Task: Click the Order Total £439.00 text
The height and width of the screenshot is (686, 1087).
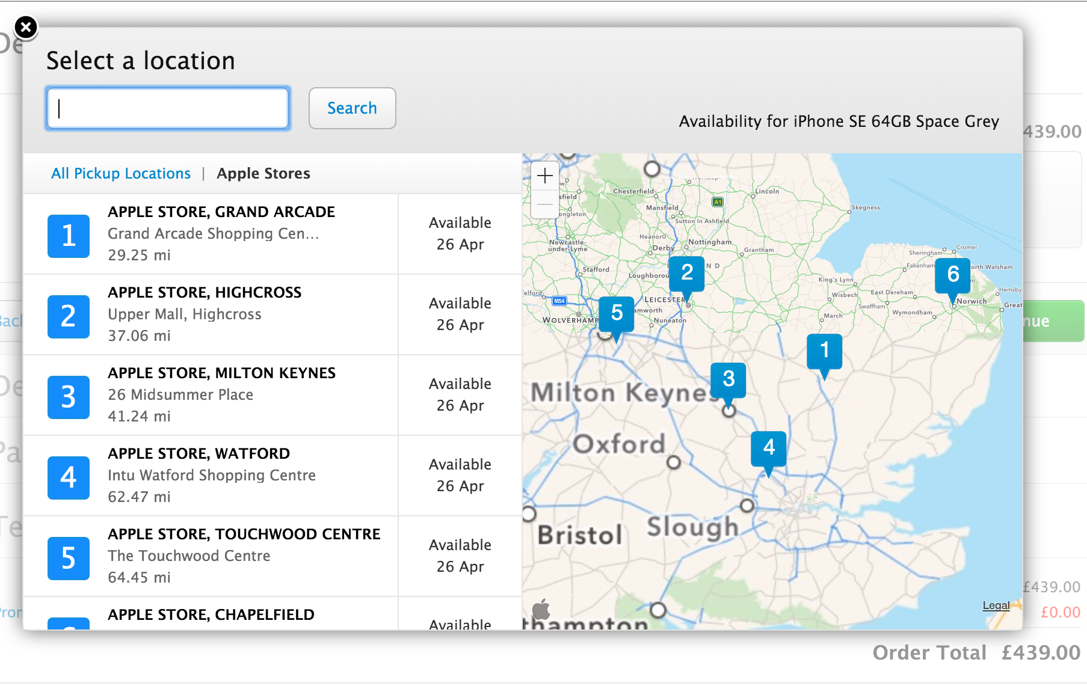Action: [x=976, y=652]
